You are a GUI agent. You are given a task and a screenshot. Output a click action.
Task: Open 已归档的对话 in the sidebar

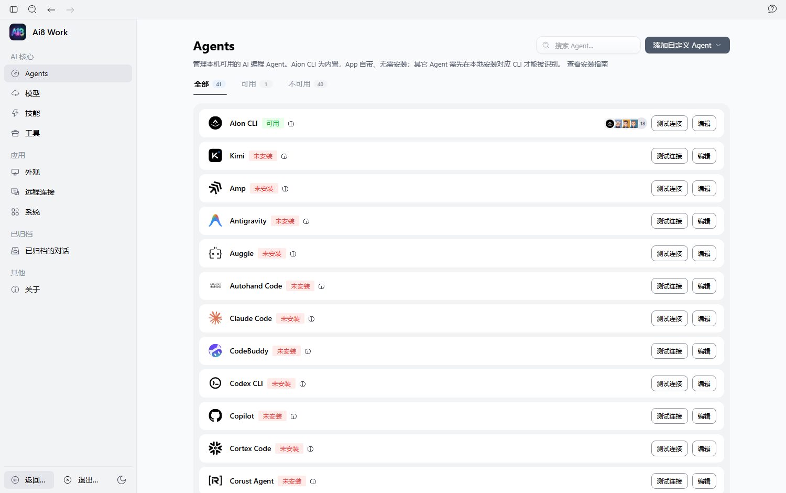click(x=68, y=251)
